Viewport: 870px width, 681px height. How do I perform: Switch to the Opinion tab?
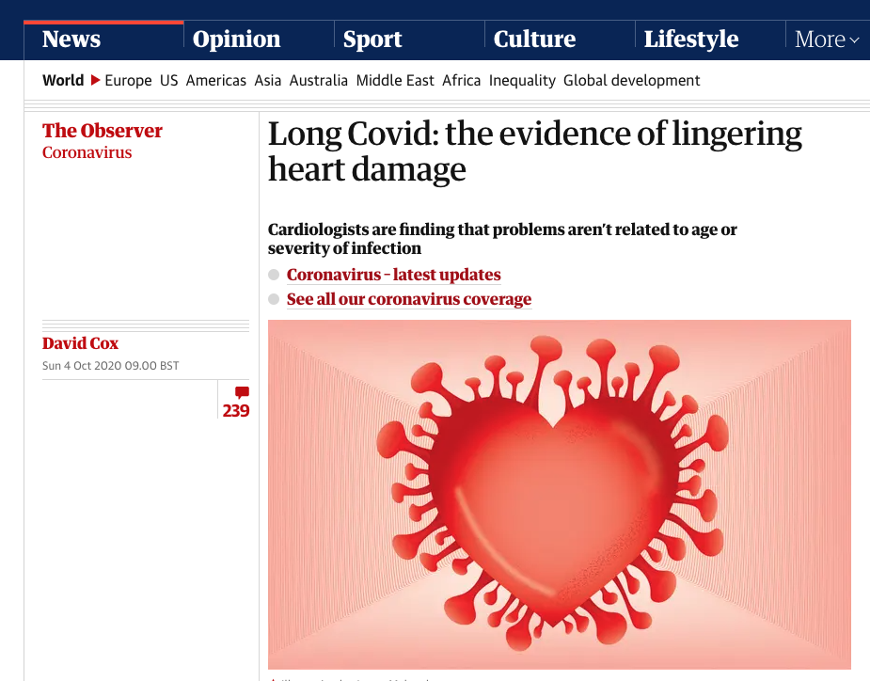pyautogui.click(x=236, y=40)
